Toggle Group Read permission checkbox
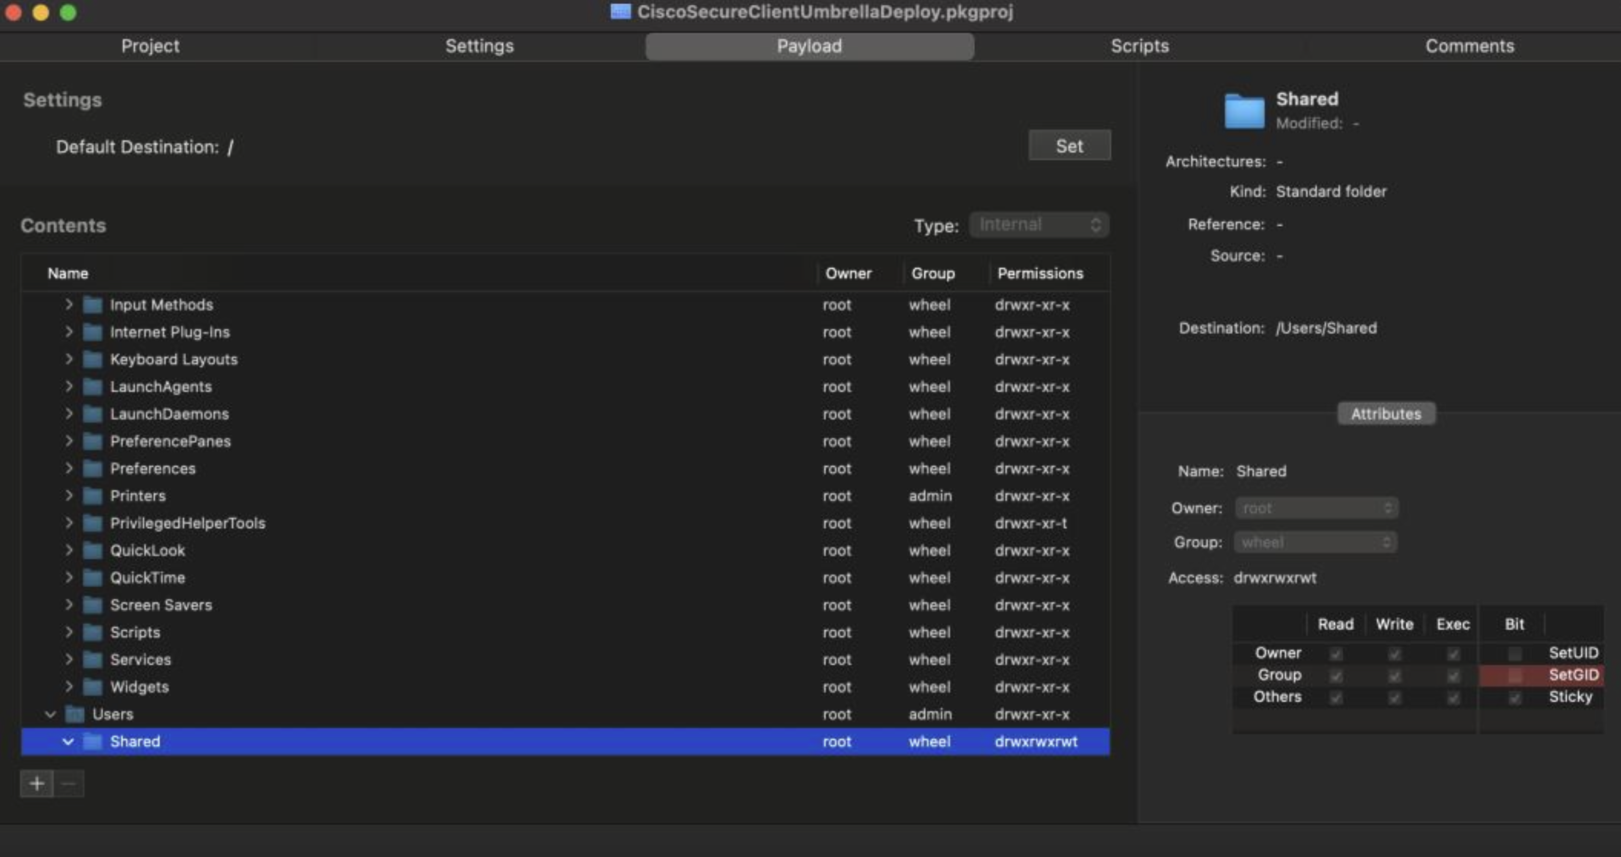The width and height of the screenshot is (1621, 857). [x=1335, y=676]
